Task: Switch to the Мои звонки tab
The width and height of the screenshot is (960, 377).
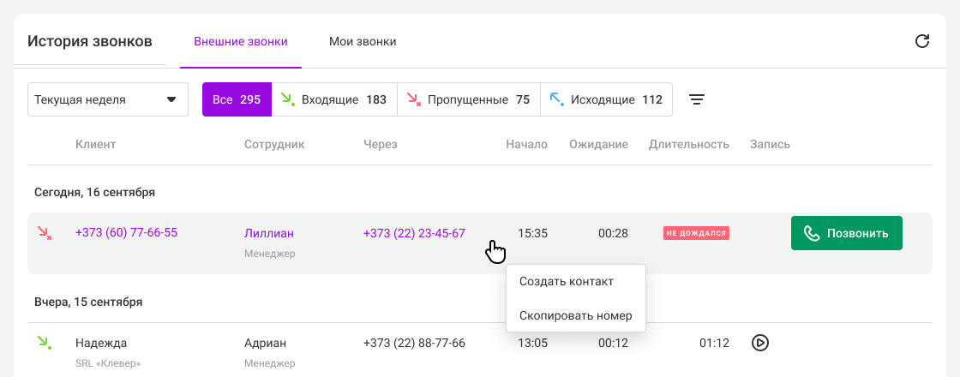Action: coord(363,41)
